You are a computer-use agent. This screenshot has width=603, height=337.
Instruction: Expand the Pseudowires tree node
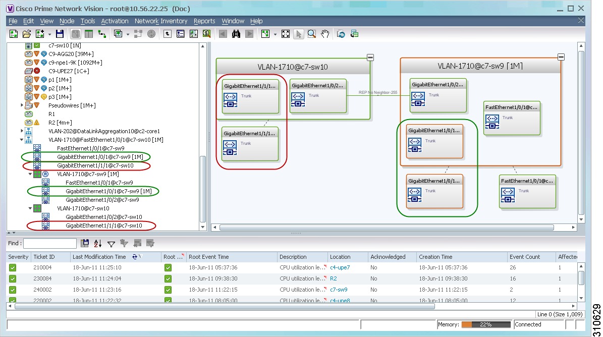pos(22,105)
